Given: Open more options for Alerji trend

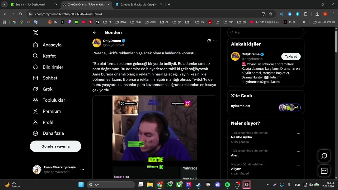Looking at the screenshot, I should (x=298, y=151).
